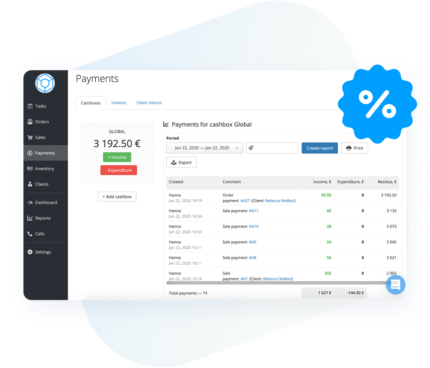Open the Reports chart page

click(x=42, y=218)
